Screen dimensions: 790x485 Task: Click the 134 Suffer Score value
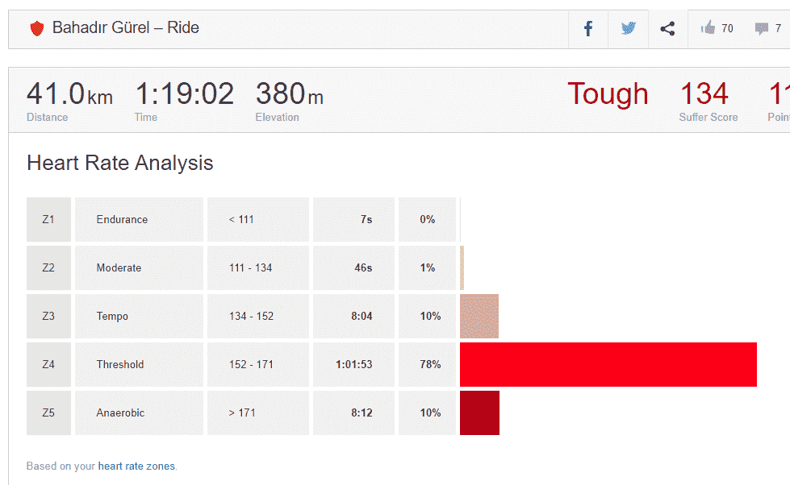(704, 94)
